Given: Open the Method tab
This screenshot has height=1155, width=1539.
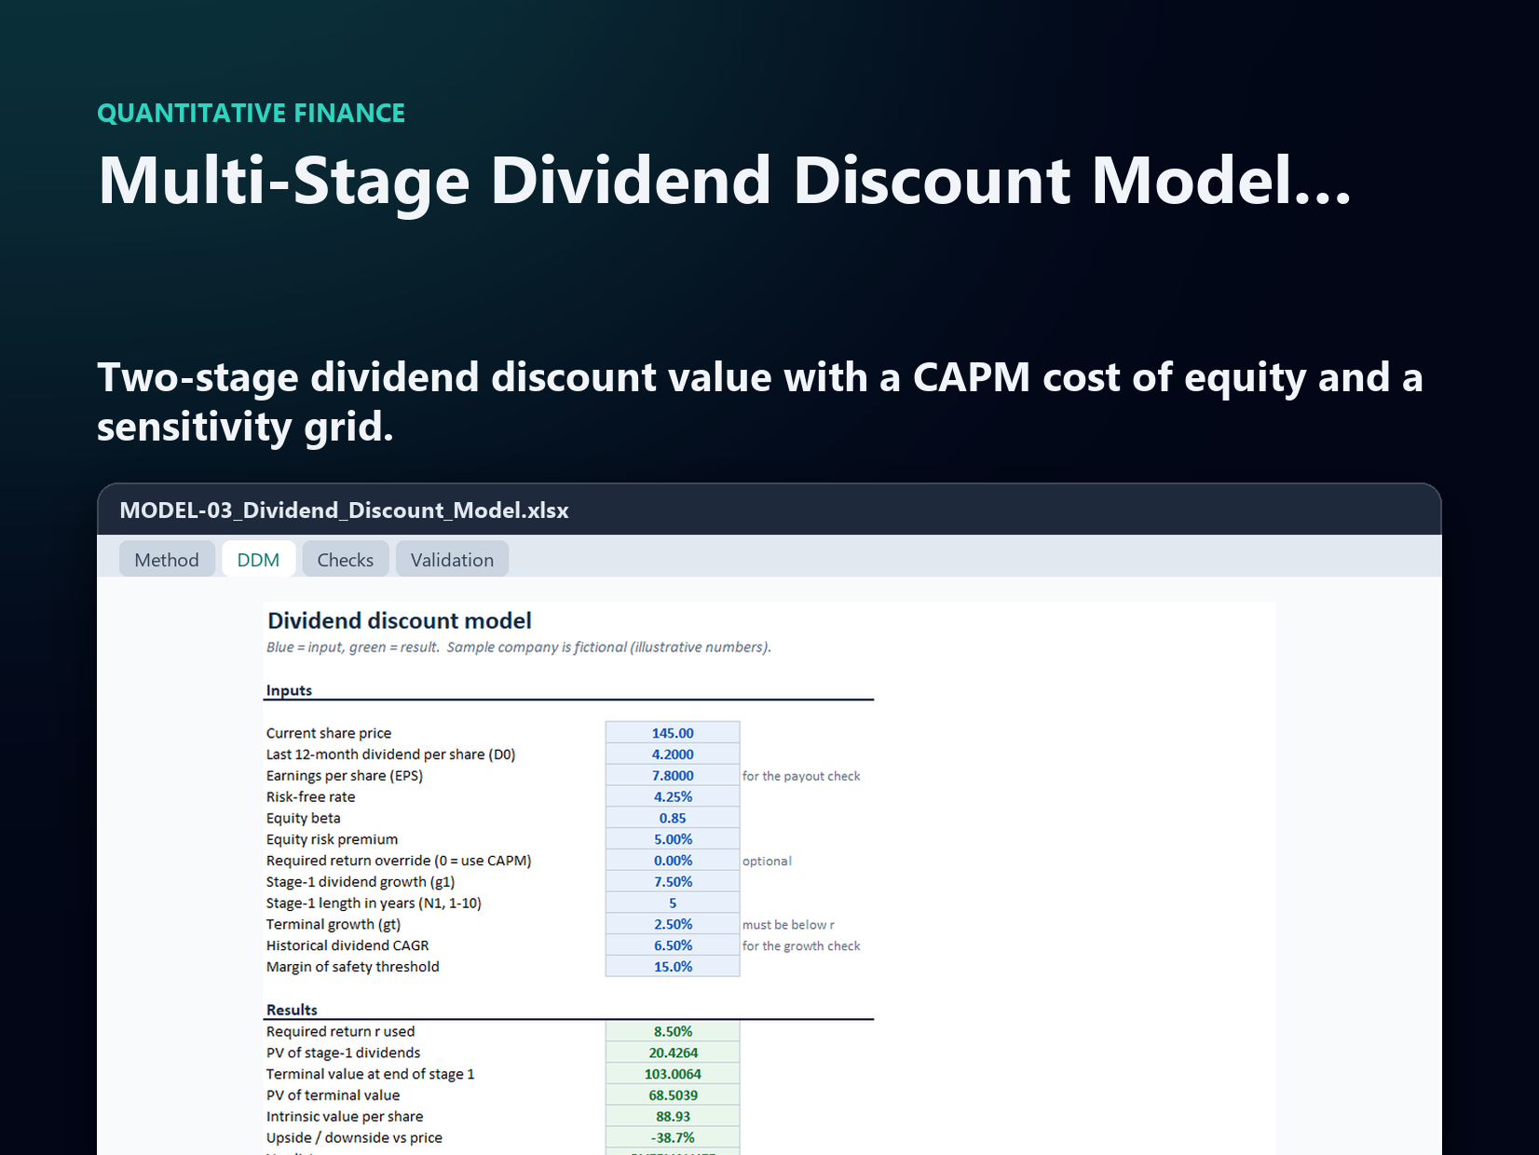Looking at the screenshot, I should pyautogui.click(x=167, y=560).
